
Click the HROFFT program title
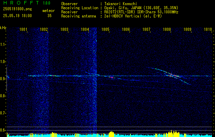point(22,3)
